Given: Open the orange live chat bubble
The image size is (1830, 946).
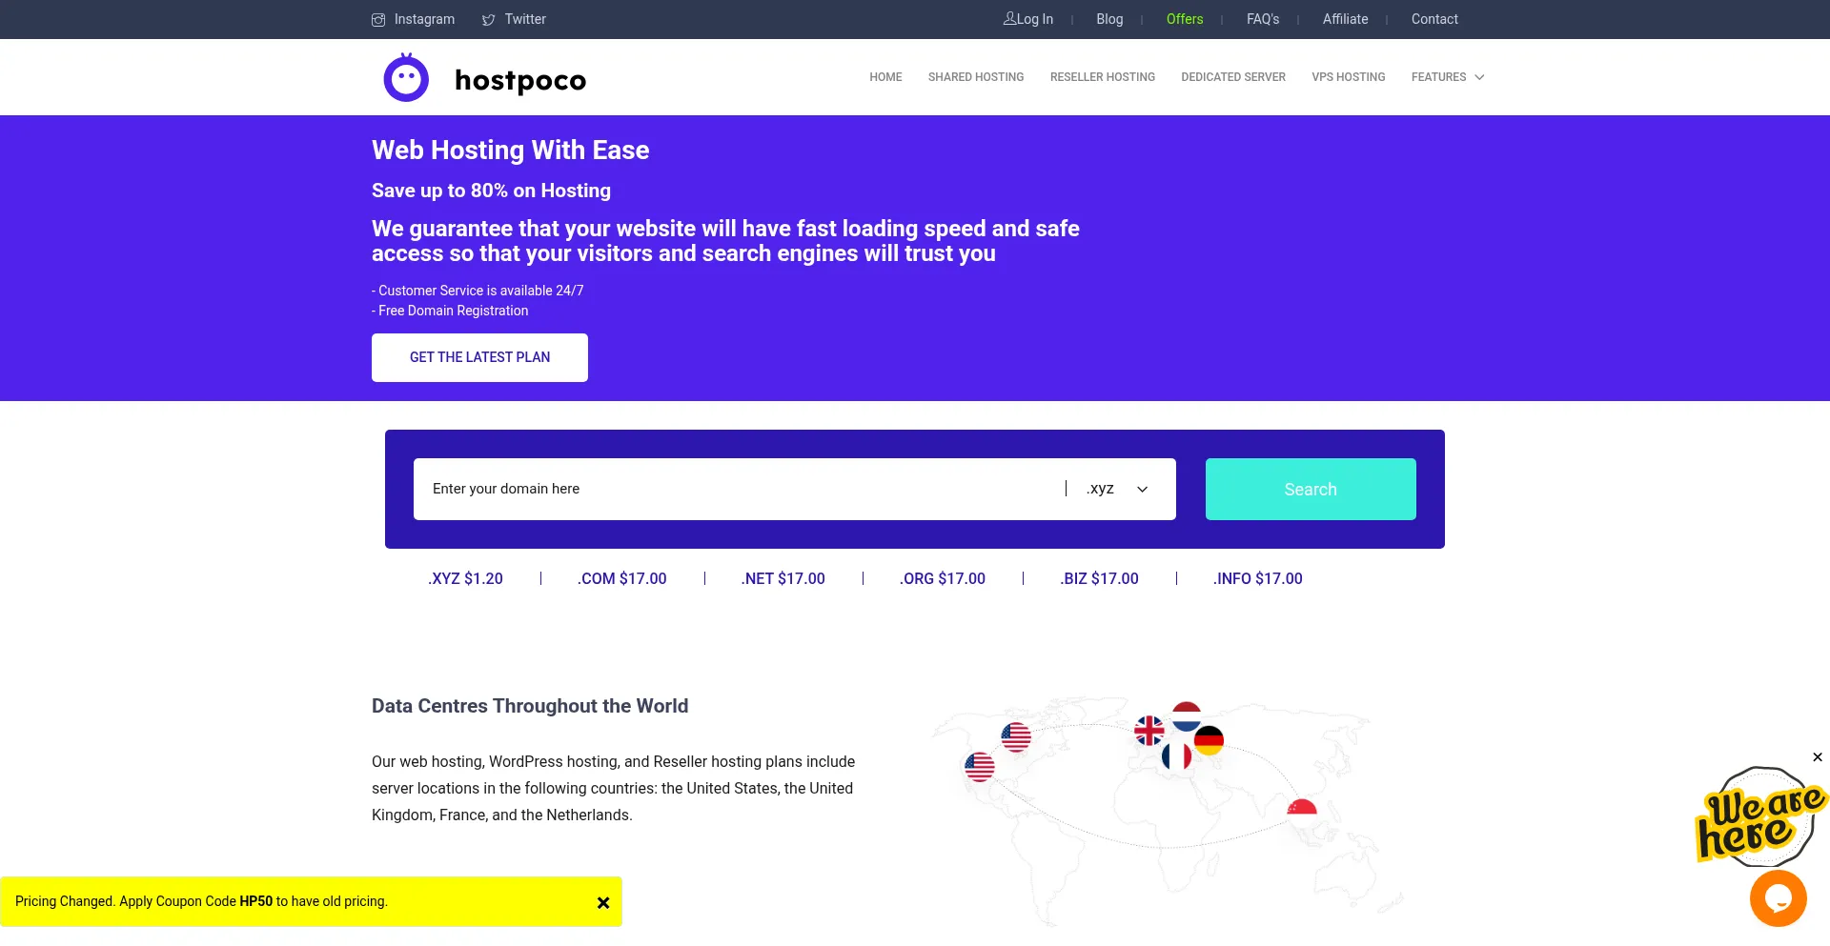Looking at the screenshot, I should (1779, 898).
